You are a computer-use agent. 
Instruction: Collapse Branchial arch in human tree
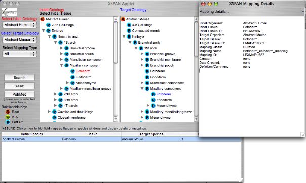pos(50,36)
